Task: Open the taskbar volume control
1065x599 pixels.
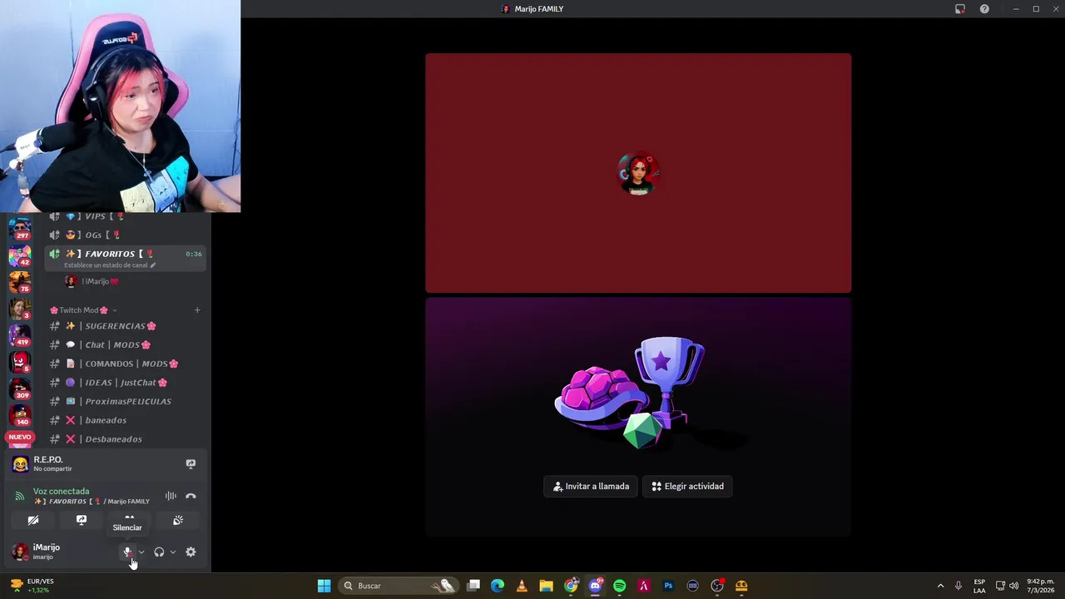Action: (1013, 586)
